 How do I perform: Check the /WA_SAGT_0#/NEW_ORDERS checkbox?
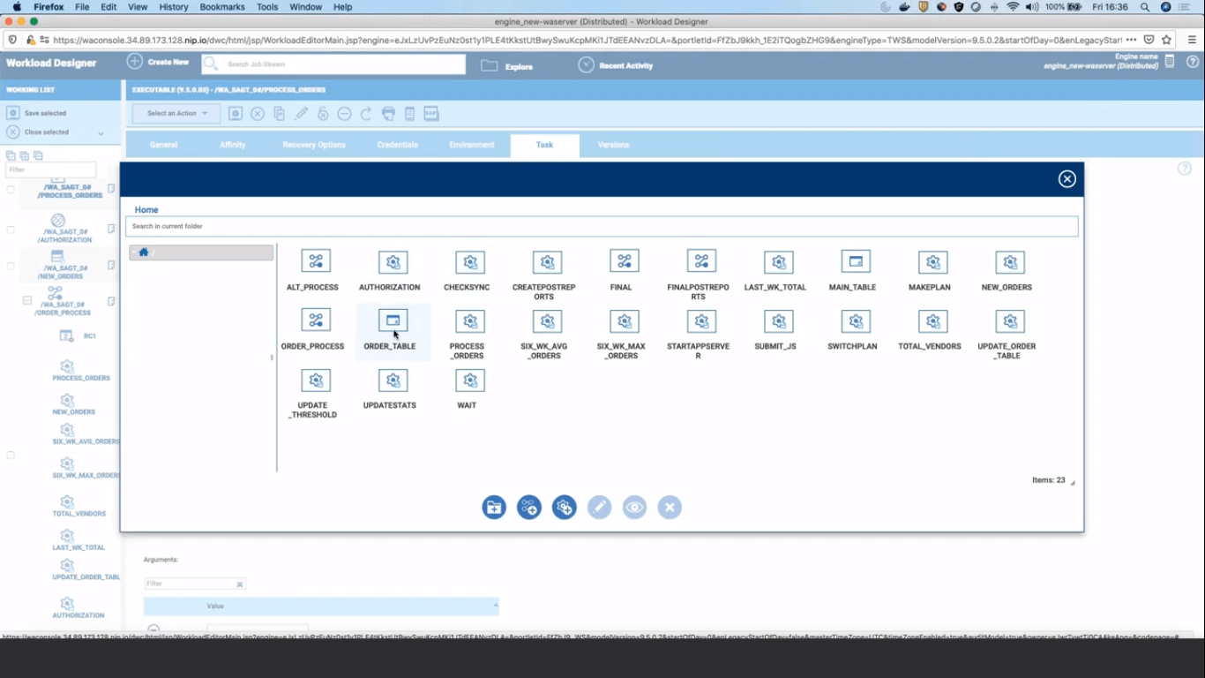point(11,266)
